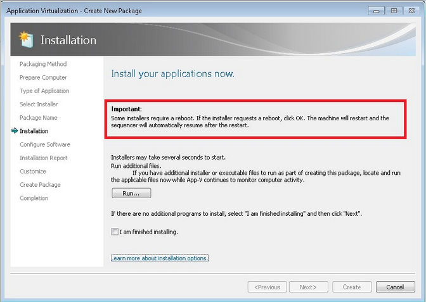426x302 pixels.
Task: Select Packaging Method in the sidebar
Action: (x=43, y=64)
